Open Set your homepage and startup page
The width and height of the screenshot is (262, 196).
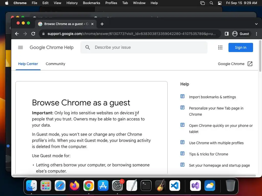pos(219,165)
